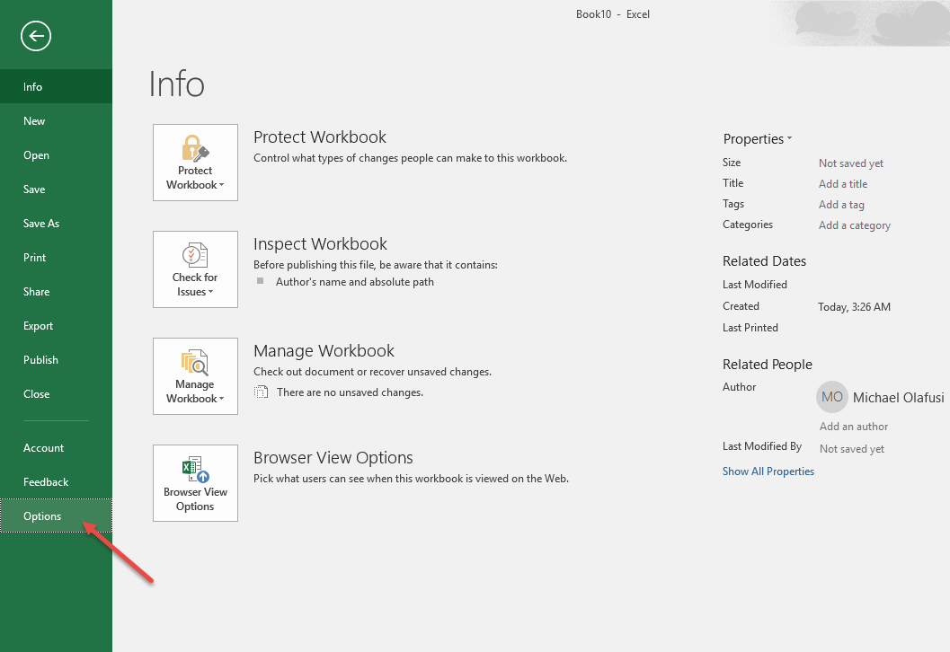The height and width of the screenshot is (652, 950).
Task: Click the 'Add a category' field
Action: click(854, 225)
